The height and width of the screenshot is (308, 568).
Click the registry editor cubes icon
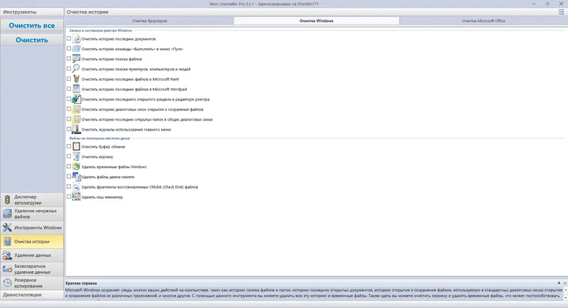[x=76, y=99]
